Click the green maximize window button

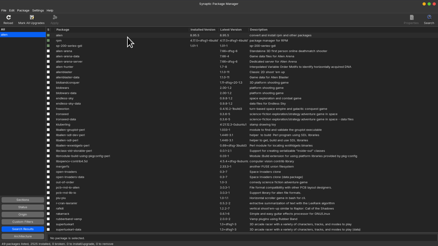click(429, 4)
